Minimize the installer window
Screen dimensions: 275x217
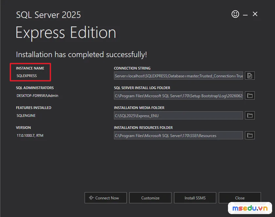[x=245, y=15]
